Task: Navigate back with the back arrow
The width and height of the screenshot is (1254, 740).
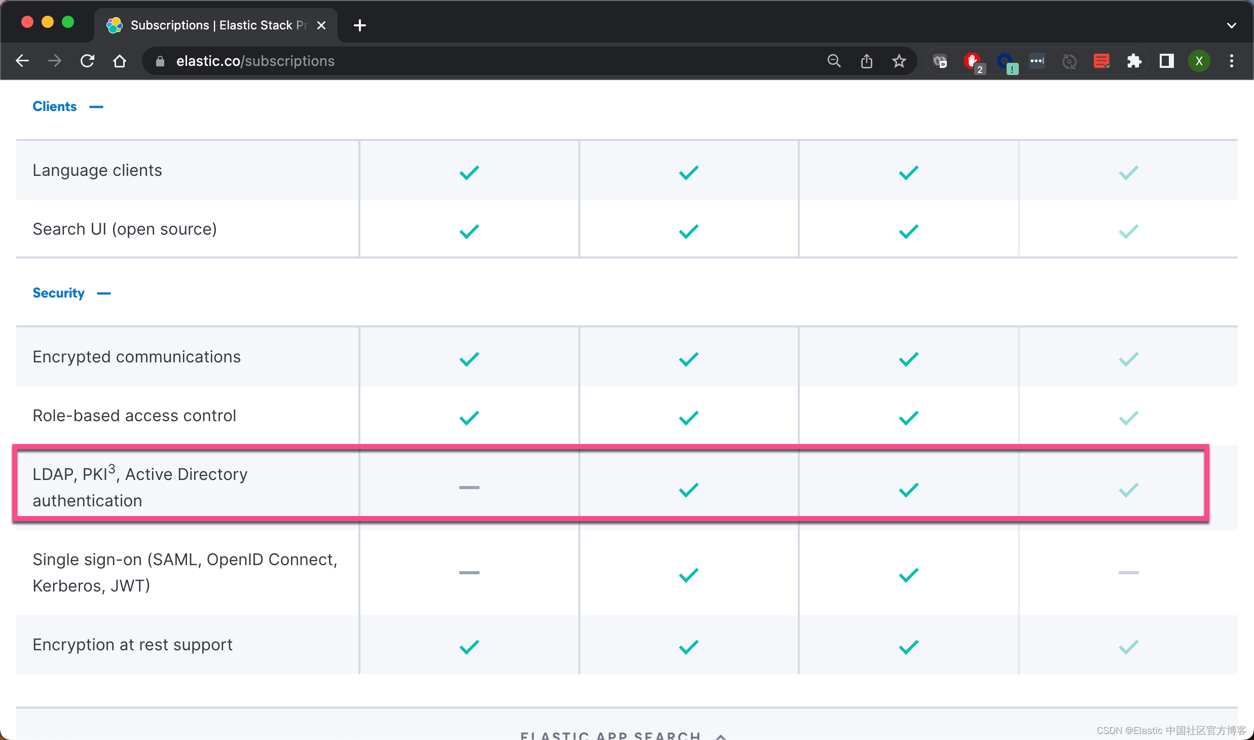Action: pyautogui.click(x=22, y=61)
